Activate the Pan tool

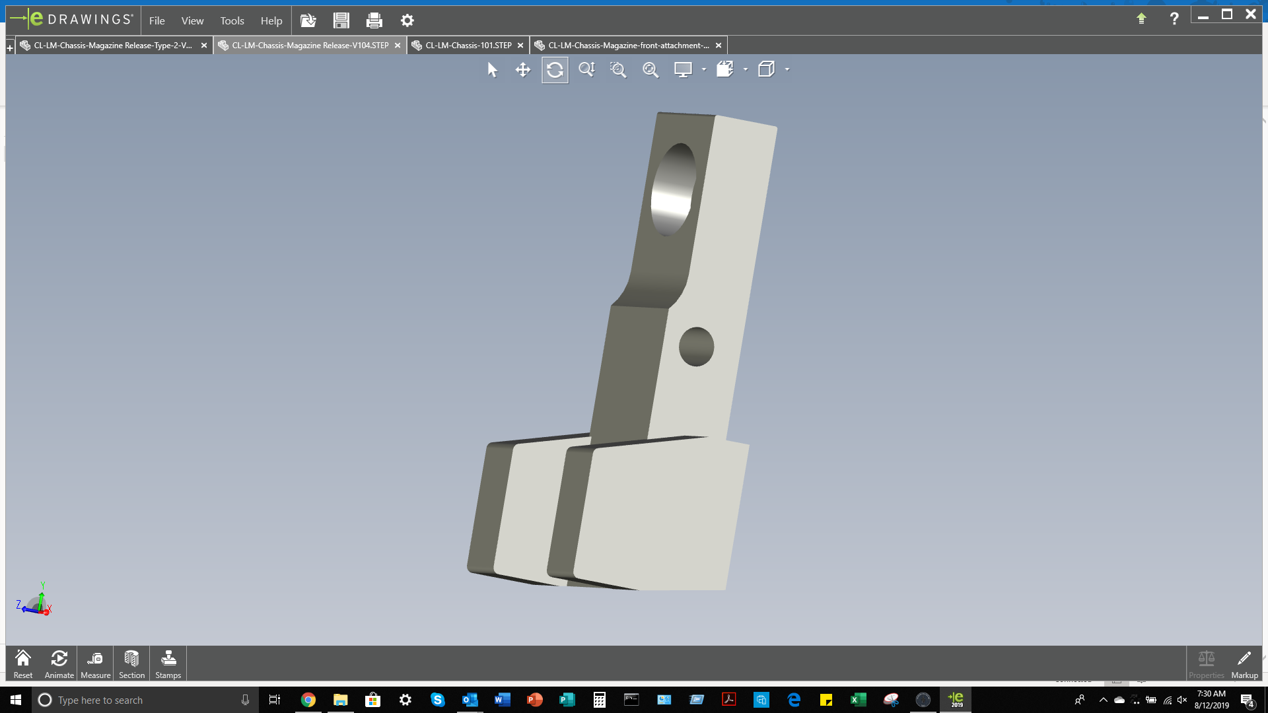(523, 70)
